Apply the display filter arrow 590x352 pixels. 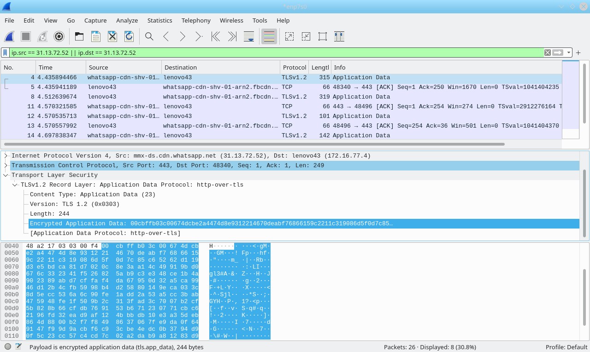(558, 53)
